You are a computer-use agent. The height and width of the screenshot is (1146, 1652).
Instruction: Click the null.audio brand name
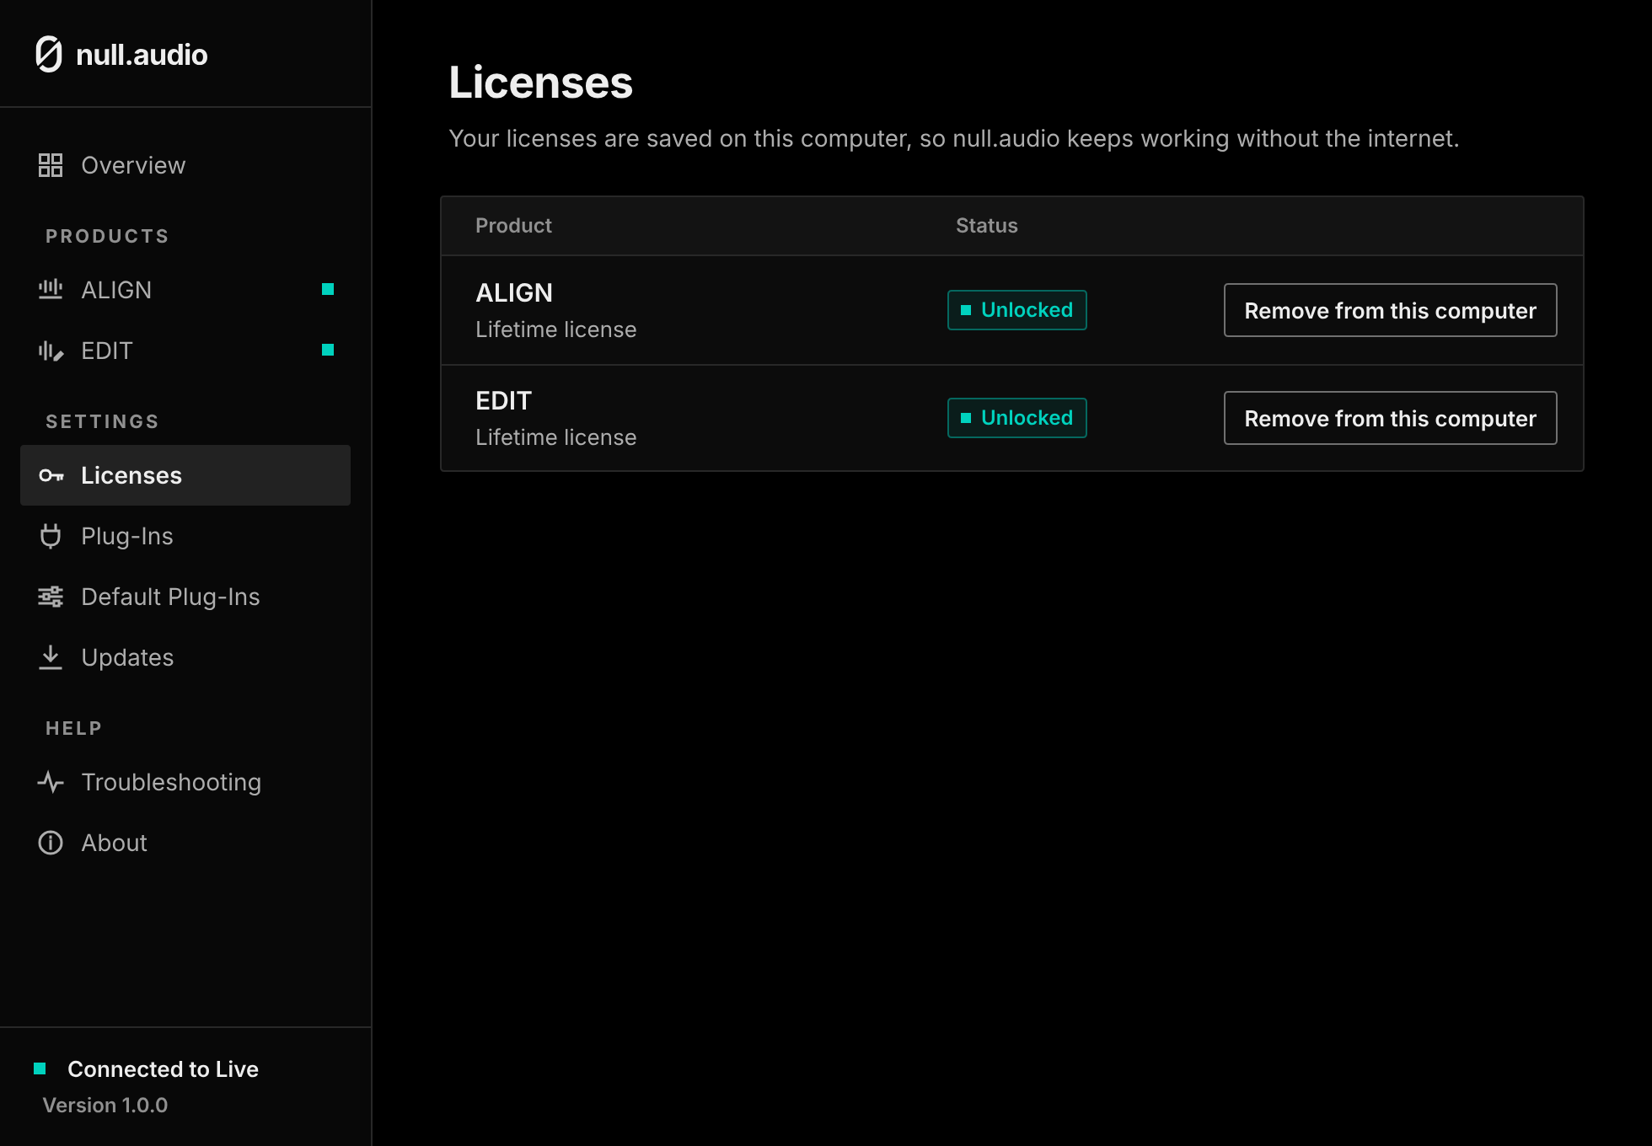(x=142, y=55)
